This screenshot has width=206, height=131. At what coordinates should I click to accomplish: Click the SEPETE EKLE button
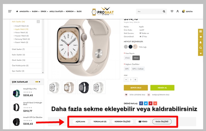coord(136,88)
